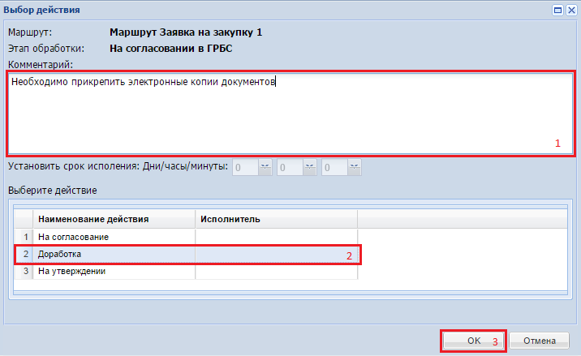
Task: Maximize the Выбор действия dialog window
Action: pos(558,10)
